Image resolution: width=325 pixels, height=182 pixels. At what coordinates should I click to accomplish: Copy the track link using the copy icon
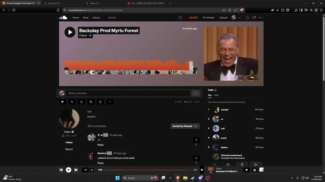point(91,102)
